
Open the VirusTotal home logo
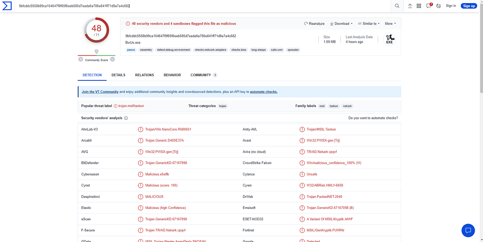7,6
